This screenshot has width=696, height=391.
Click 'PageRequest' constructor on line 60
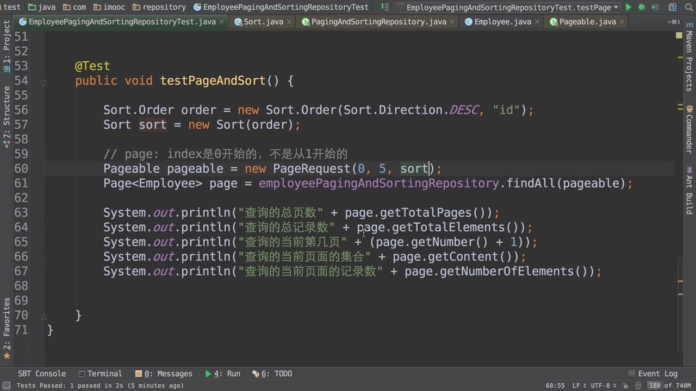click(x=312, y=168)
